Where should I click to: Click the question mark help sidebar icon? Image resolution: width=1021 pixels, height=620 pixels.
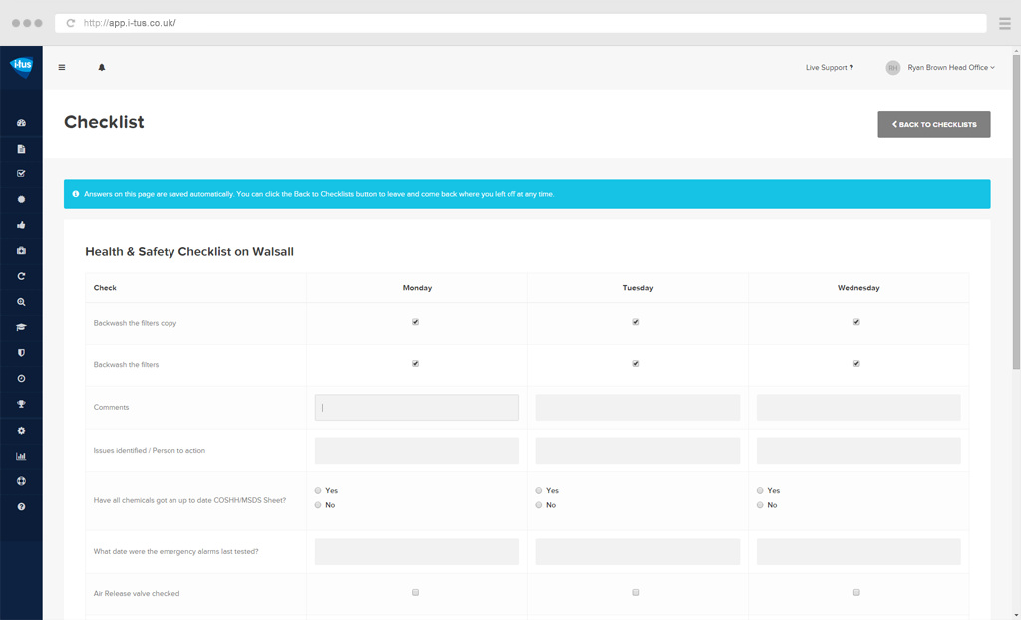pos(21,507)
